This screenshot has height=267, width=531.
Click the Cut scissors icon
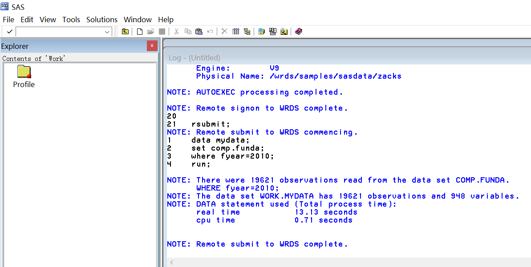click(176, 32)
